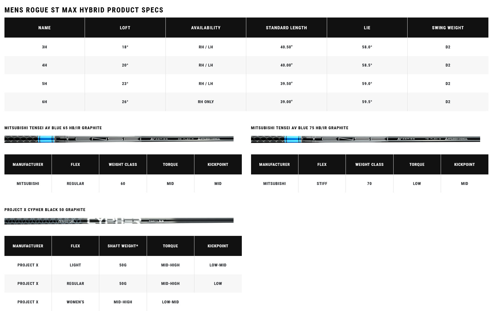Select the Lie column header

pos(367,28)
